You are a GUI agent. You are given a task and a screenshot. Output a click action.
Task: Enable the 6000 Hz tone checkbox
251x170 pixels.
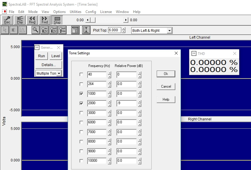pyautogui.click(x=81, y=122)
